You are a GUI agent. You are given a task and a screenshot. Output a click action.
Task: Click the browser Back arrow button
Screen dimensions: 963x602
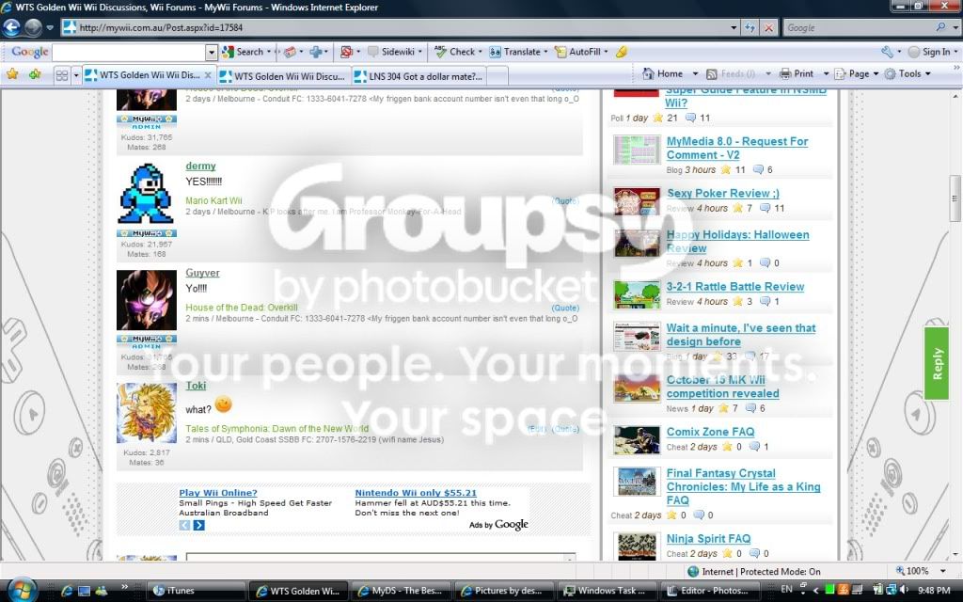(11, 27)
